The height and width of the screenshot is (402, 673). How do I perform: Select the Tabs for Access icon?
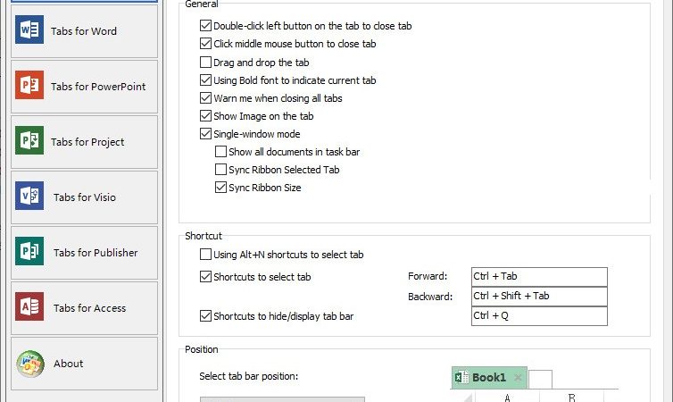pyautogui.click(x=29, y=306)
